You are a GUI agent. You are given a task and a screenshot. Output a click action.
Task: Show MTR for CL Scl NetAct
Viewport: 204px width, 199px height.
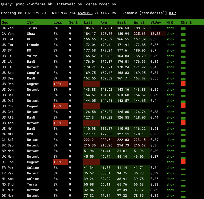171,140
